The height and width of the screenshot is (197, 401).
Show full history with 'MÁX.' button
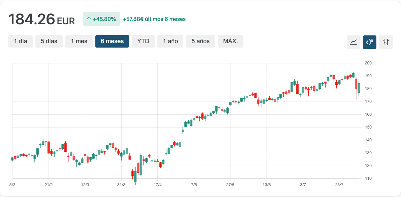[x=230, y=41]
